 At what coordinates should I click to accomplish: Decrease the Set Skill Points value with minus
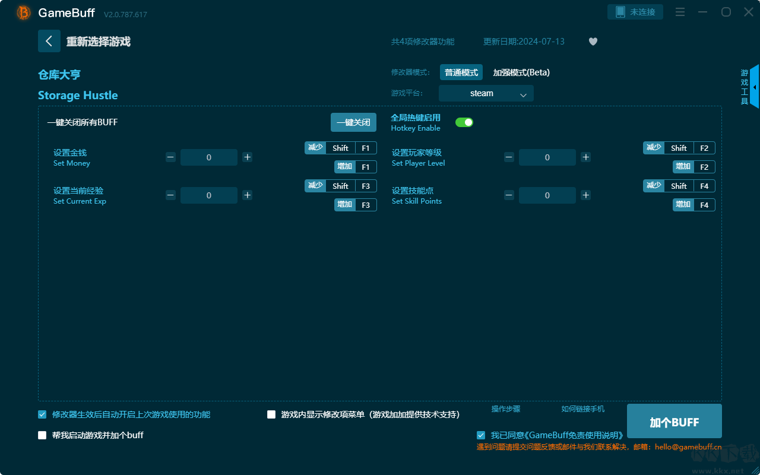click(x=509, y=195)
